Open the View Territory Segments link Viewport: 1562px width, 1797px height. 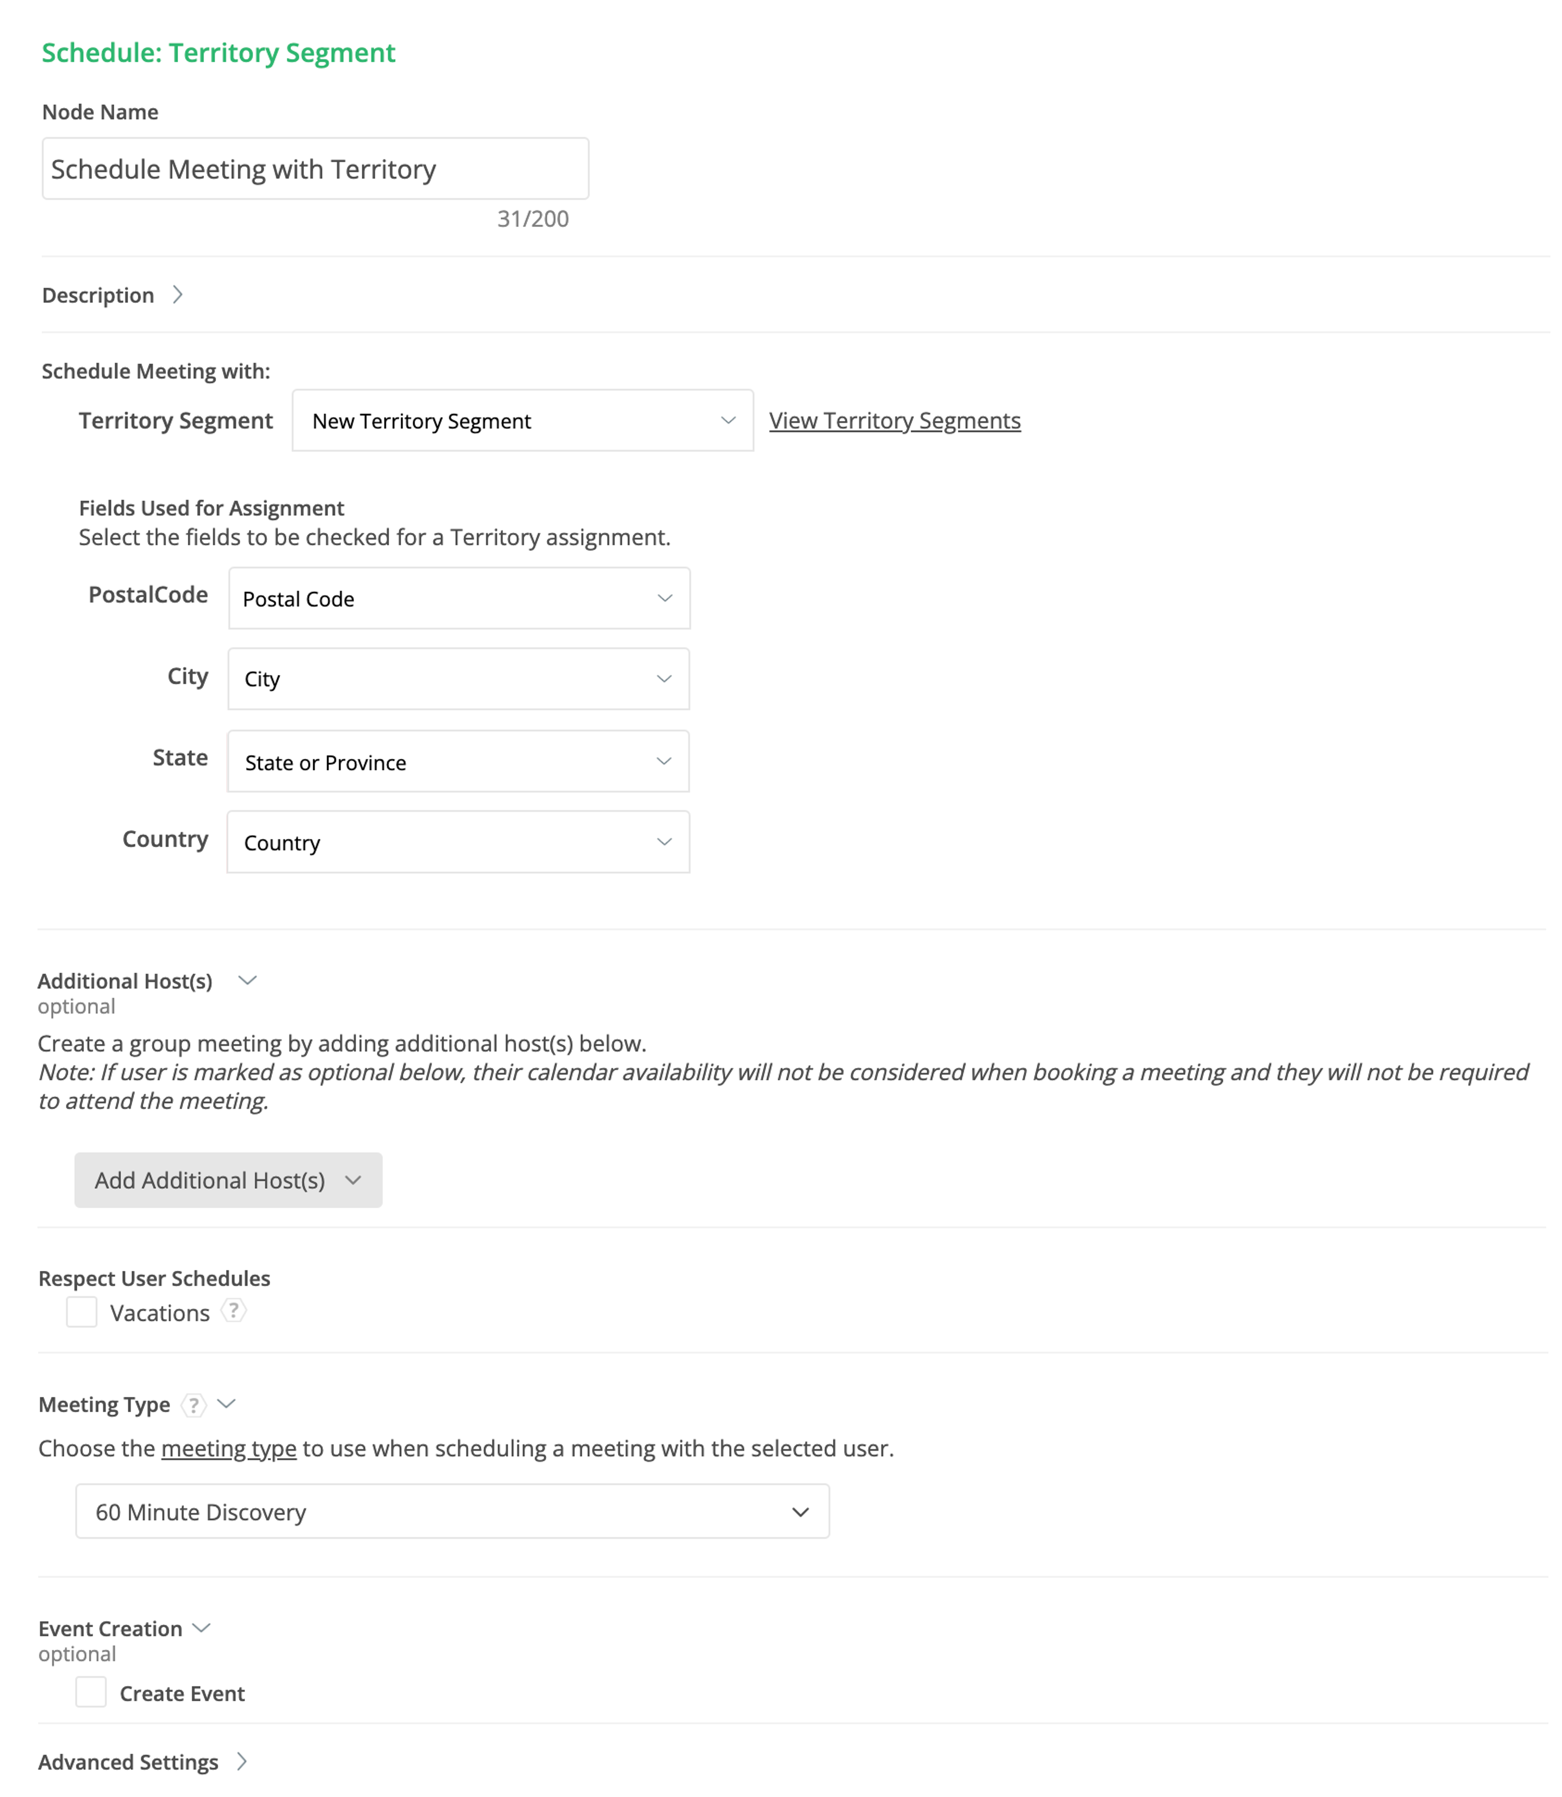tap(894, 421)
